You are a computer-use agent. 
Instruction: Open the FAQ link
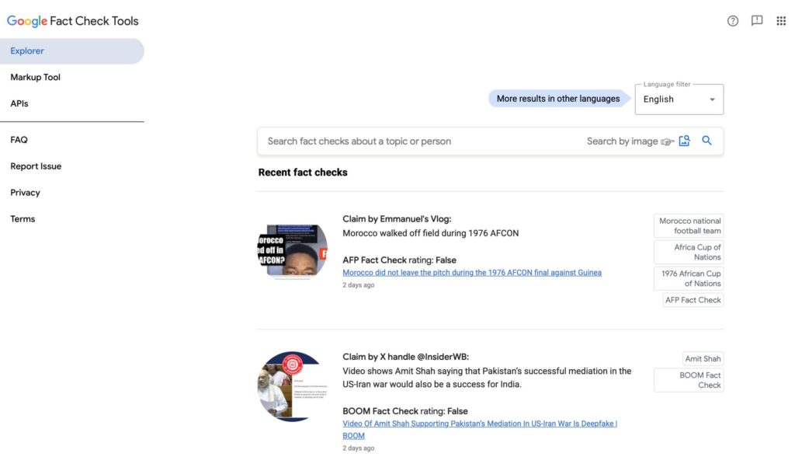[x=19, y=140]
